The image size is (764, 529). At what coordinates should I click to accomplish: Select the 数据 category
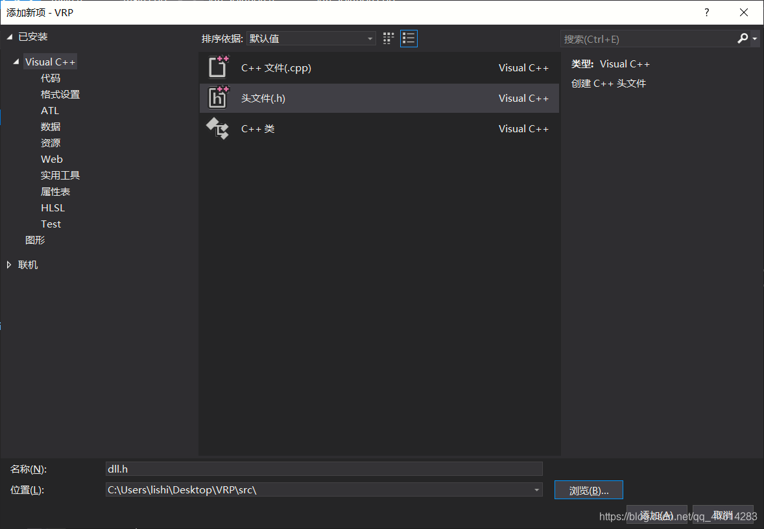tap(51, 126)
